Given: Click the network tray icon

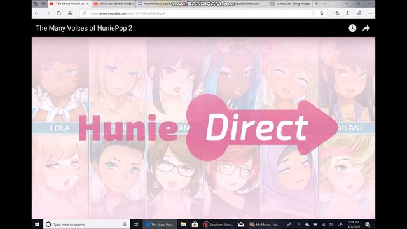Looking at the screenshot, I should pos(323,225).
